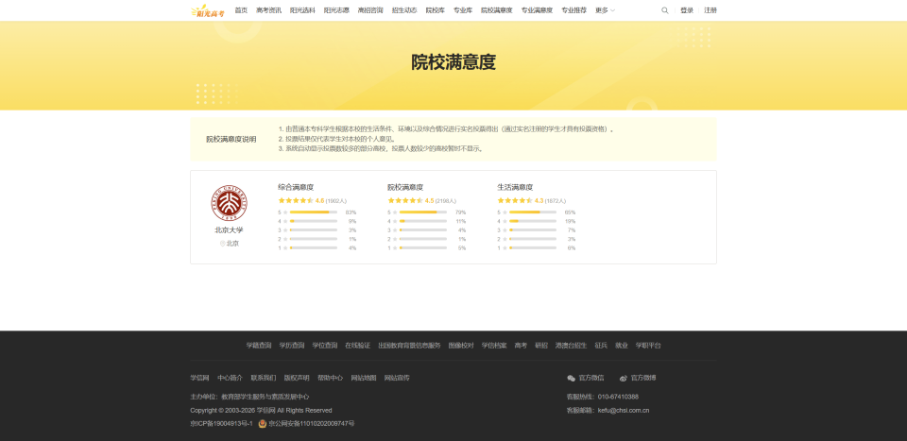Click the 5-star bar under 生活满意度

coord(533,212)
